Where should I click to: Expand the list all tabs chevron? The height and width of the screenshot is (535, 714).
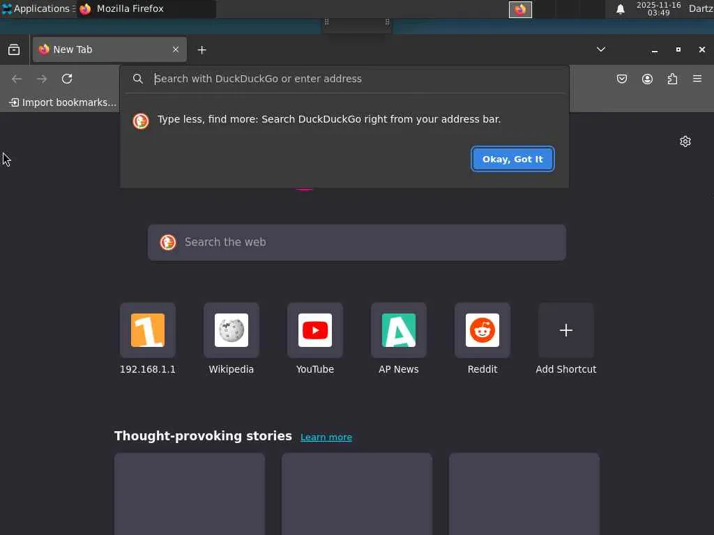[x=601, y=49]
